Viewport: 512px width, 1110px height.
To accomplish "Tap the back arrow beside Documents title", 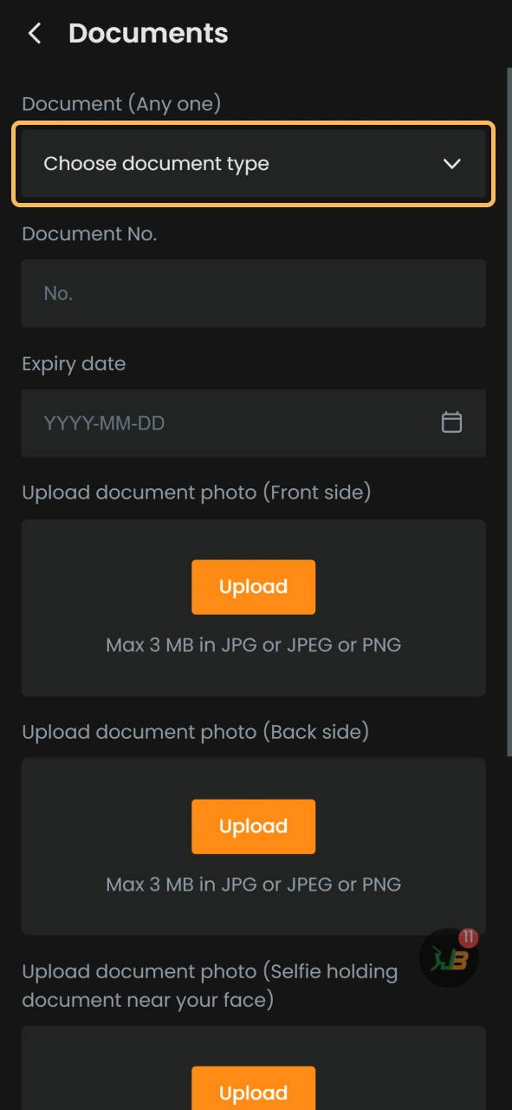I will point(33,33).
